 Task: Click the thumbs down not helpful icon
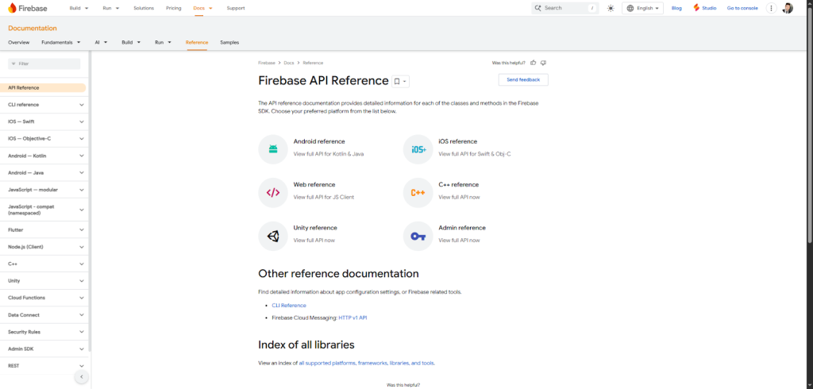click(543, 63)
